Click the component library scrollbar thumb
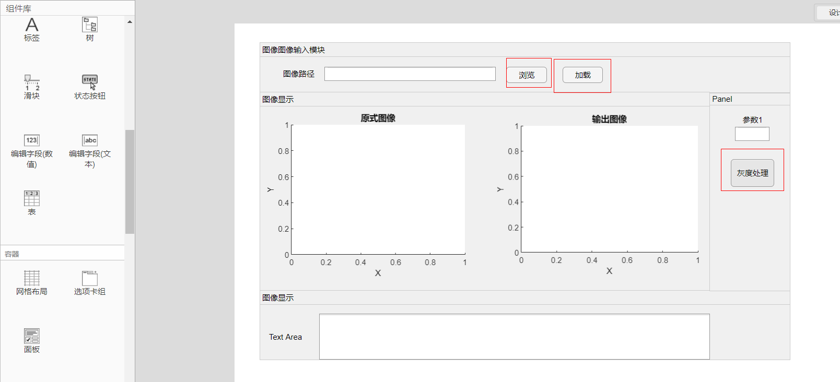 130,182
